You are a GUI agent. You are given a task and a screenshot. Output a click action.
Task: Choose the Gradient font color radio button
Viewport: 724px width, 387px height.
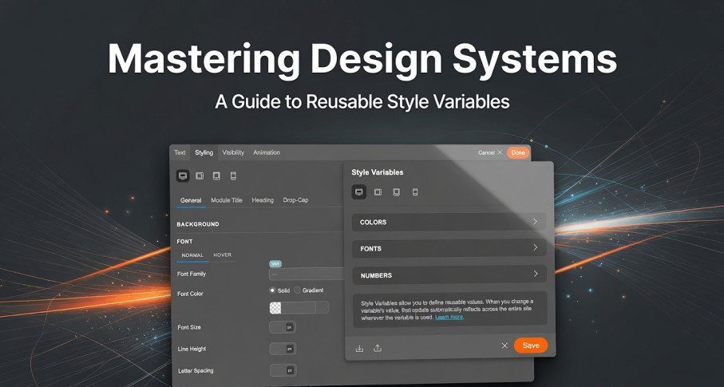298,290
